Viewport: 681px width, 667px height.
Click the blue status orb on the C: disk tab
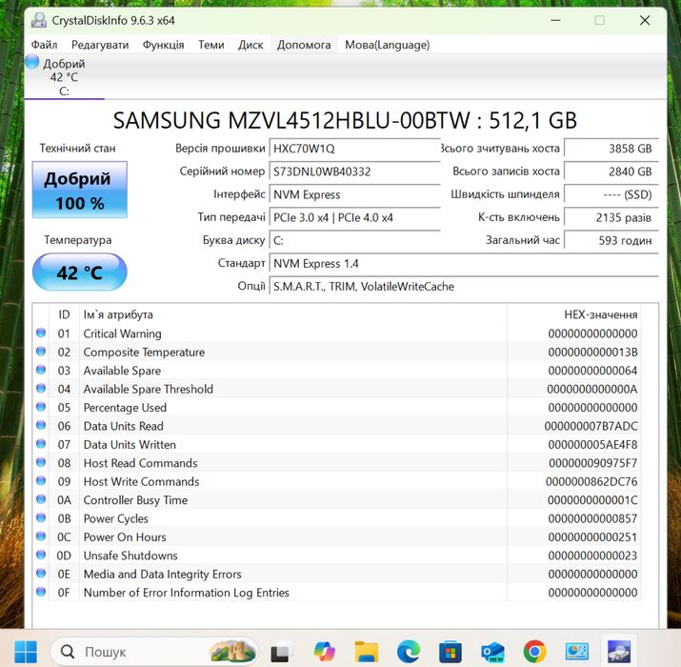[x=32, y=62]
